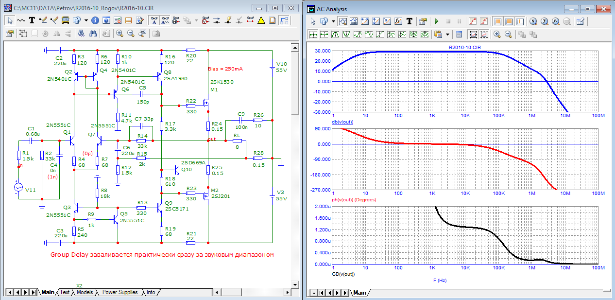The height and width of the screenshot is (300, 615).
Task: Open the Power Supplies tab
Action: point(120,292)
